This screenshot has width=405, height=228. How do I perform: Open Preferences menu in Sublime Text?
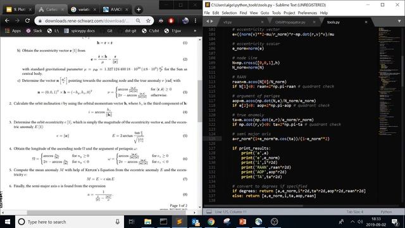click(308, 13)
